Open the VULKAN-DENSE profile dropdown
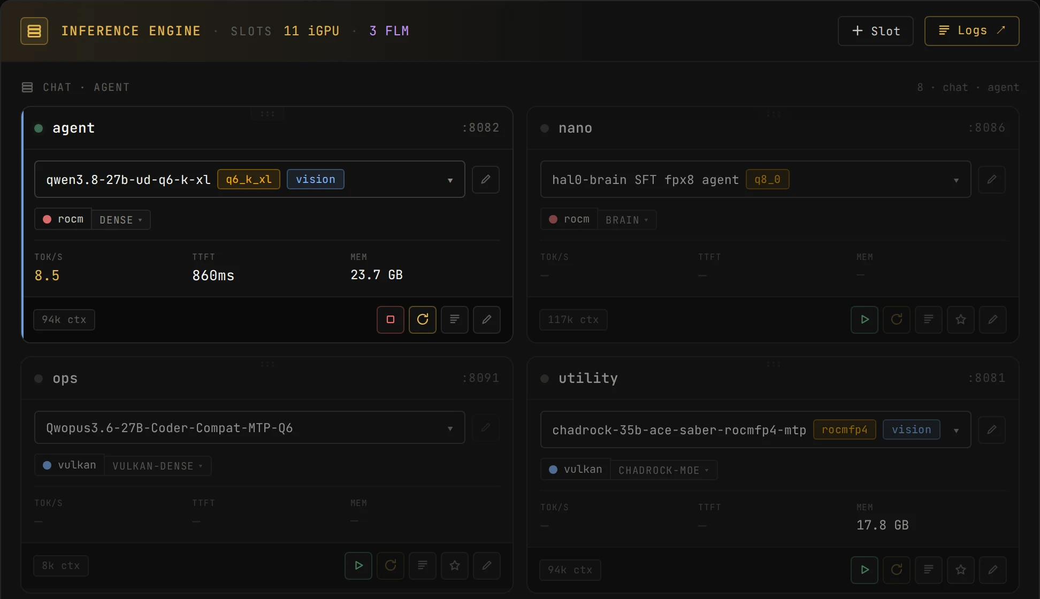Viewport: 1040px width, 599px height. tap(158, 466)
